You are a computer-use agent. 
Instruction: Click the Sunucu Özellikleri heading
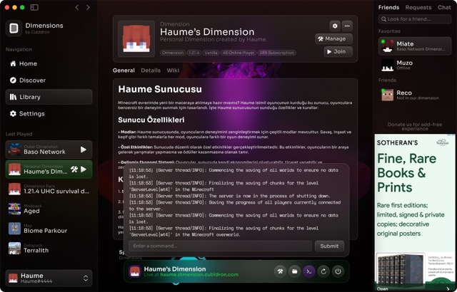tap(151, 120)
